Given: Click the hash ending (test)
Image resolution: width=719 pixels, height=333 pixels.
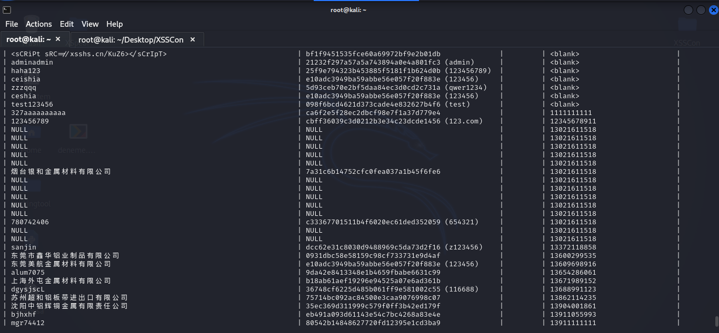Looking at the screenshot, I should coord(388,105).
